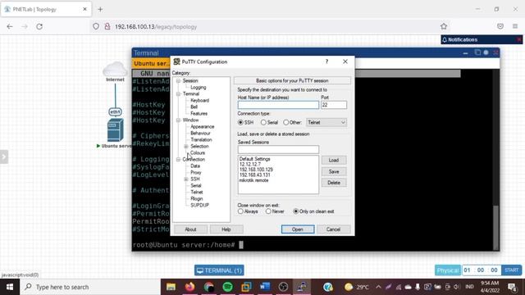Open the Notifications bell panel
This screenshot has width=525, height=295.
pos(445,40)
